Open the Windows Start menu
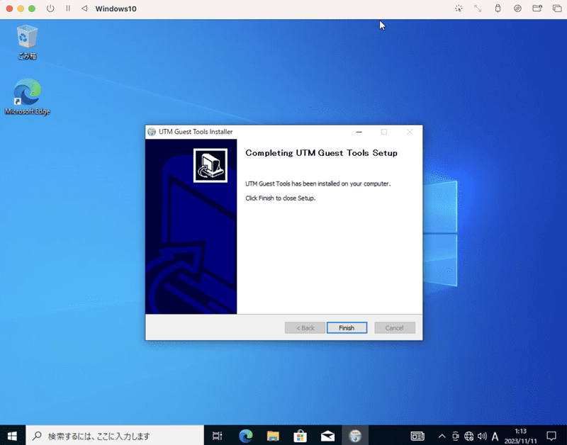 (x=12, y=436)
